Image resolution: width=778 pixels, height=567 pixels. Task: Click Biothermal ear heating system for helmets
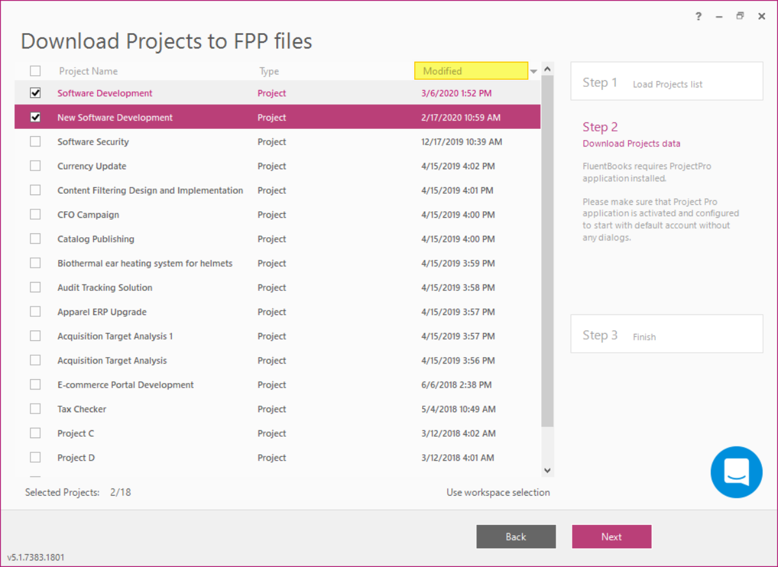(145, 263)
